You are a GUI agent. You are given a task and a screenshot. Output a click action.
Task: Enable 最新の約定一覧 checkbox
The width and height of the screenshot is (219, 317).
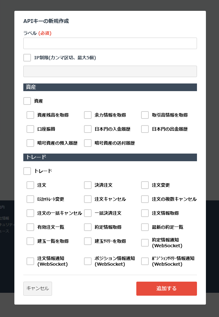(x=145, y=227)
